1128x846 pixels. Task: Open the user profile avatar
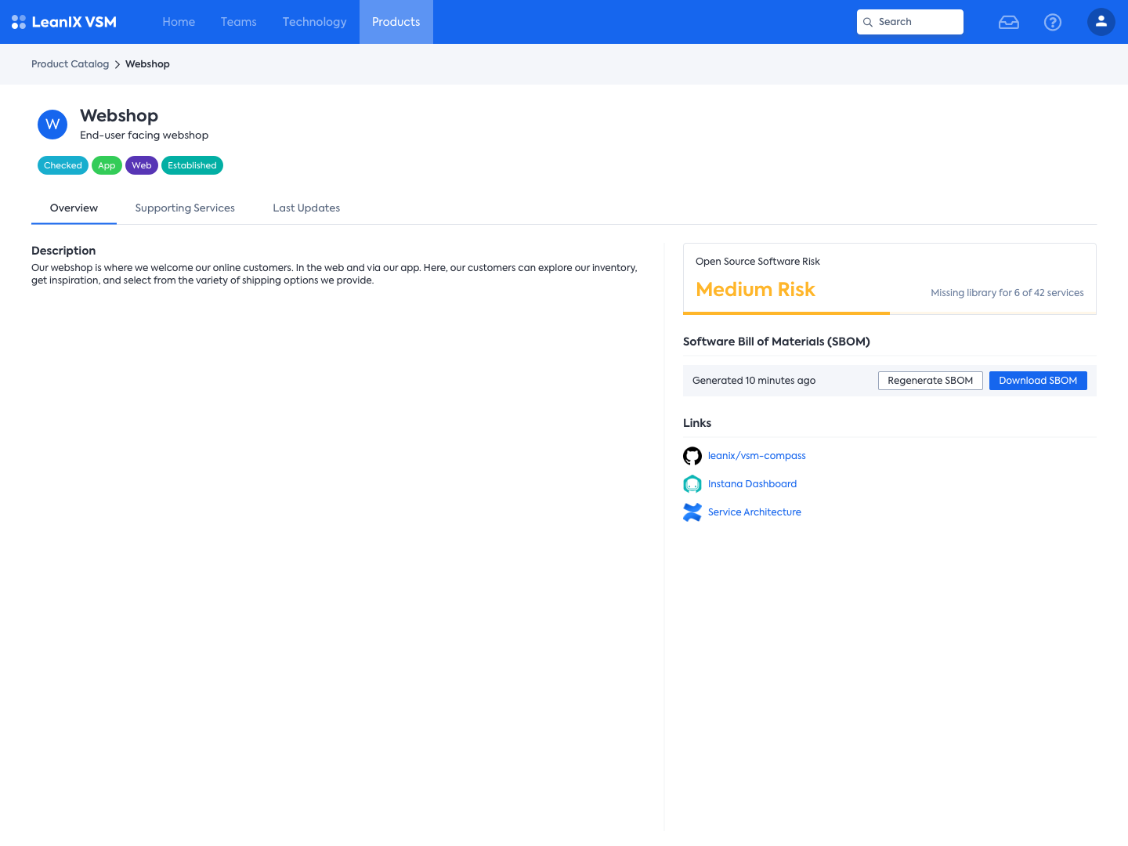tap(1101, 22)
